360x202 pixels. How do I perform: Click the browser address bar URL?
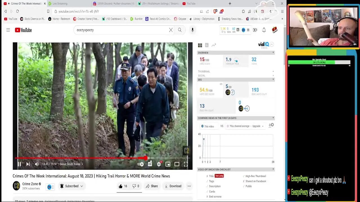(79, 12)
